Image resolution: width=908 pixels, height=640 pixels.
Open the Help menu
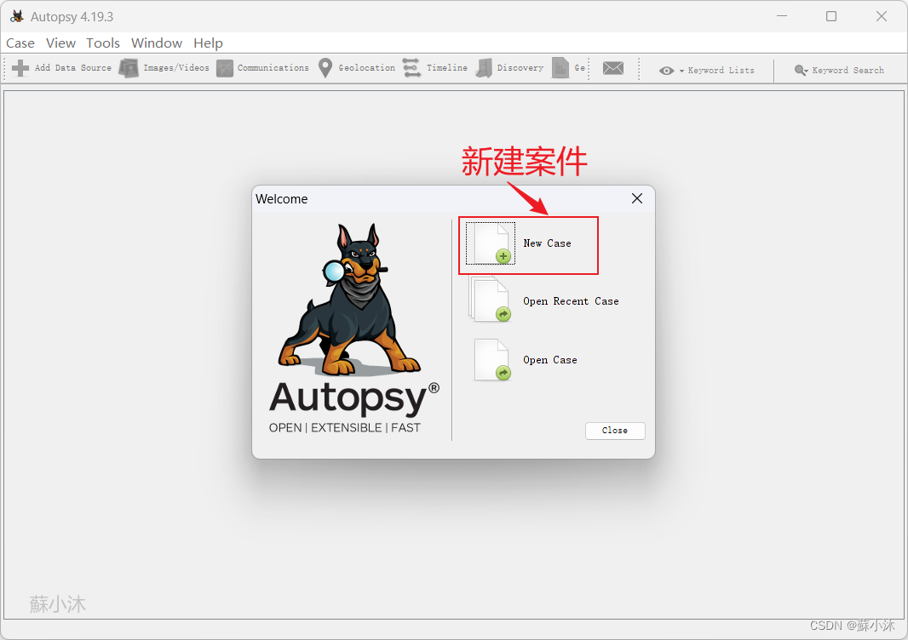click(x=208, y=43)
